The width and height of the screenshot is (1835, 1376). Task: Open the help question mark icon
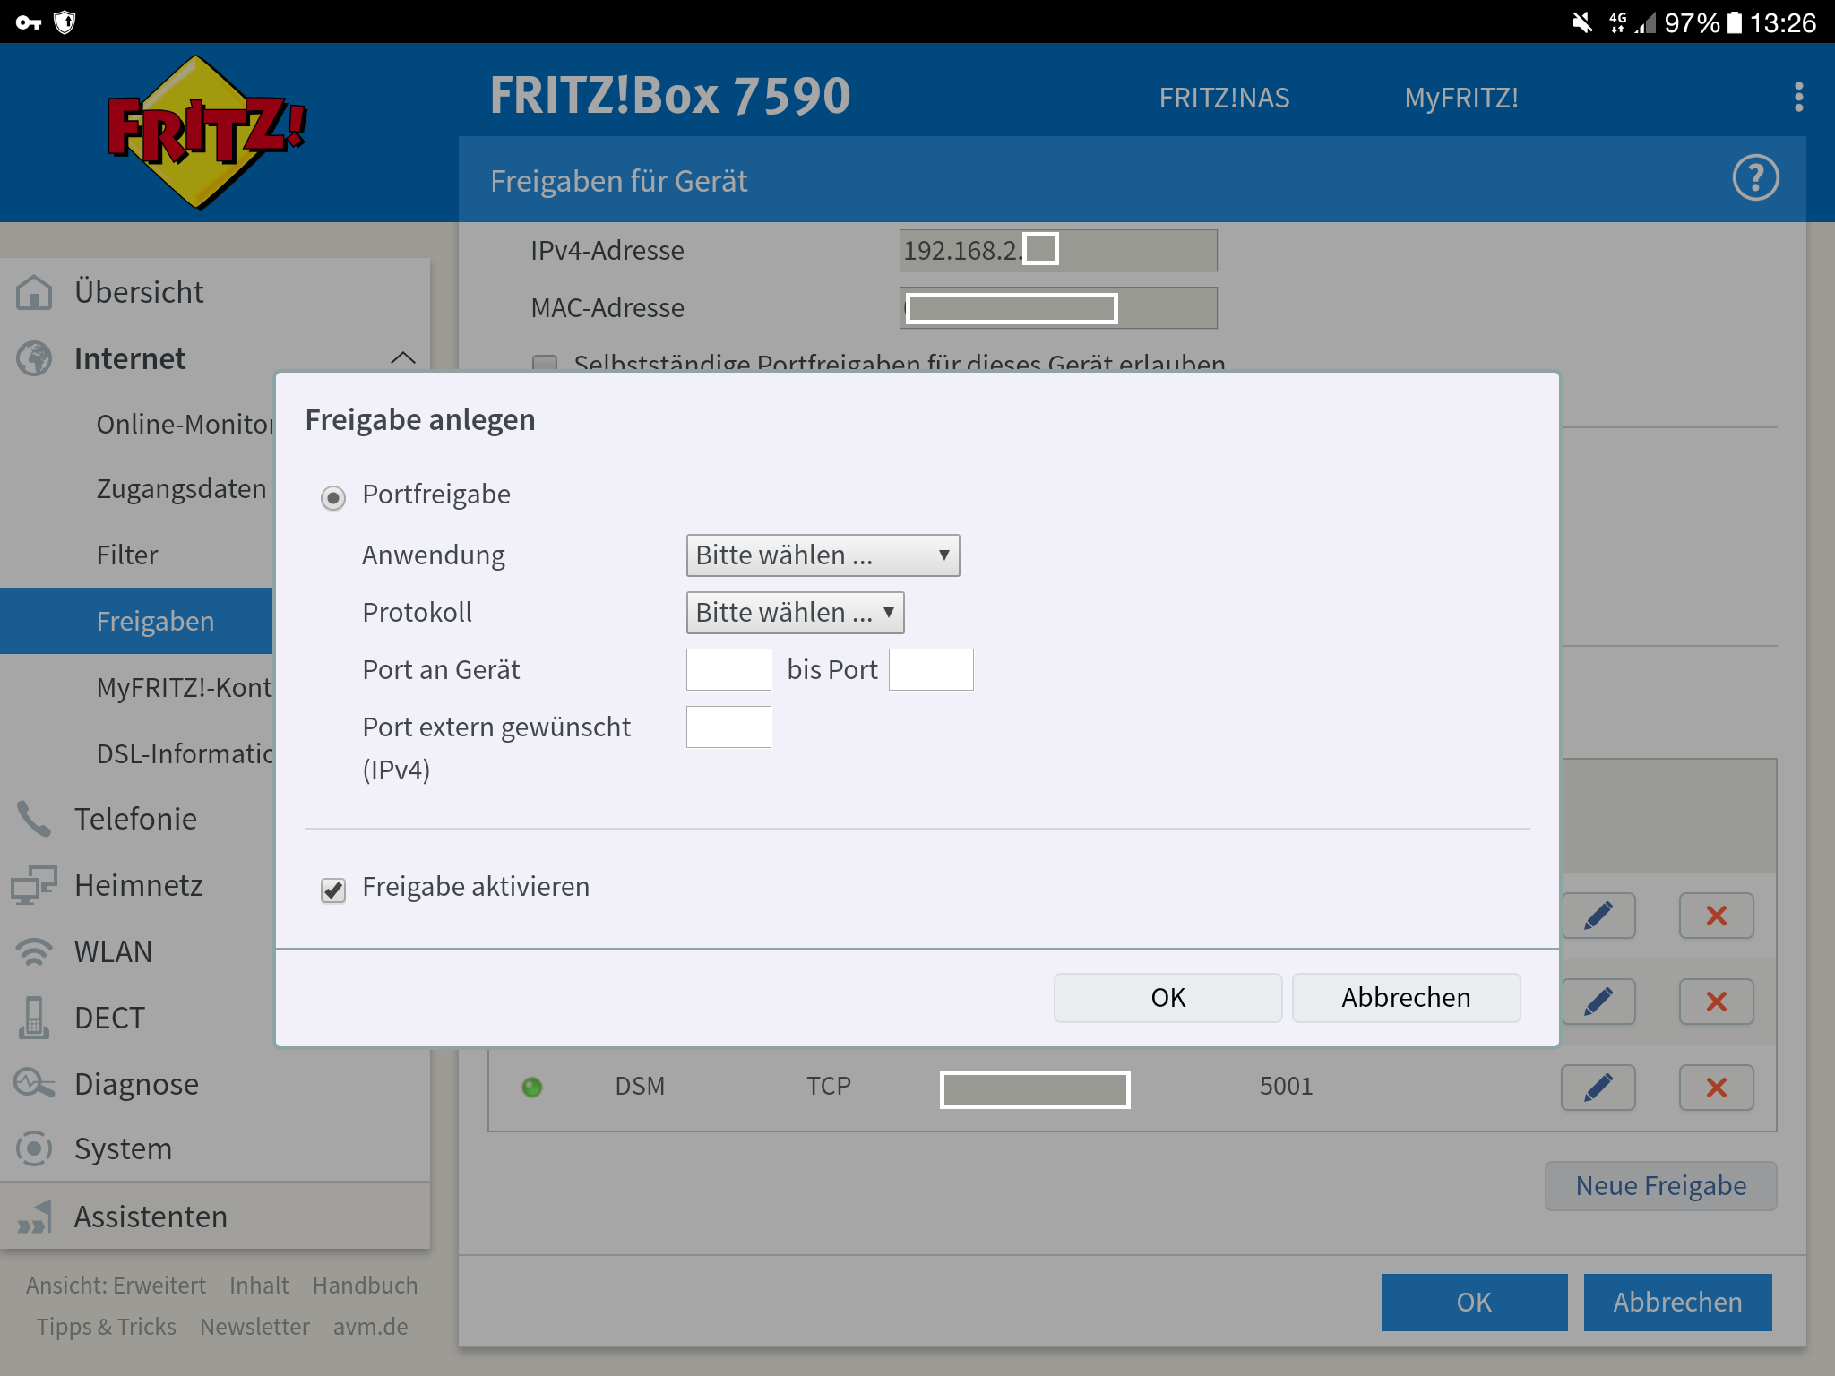pos(1754,178)
